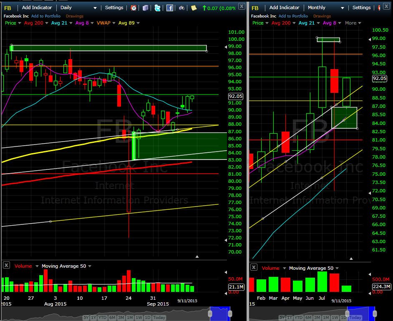Image resolution: width=393 pixels, height=321 pixels.
Task: Click the up triangle marker under monthly chart
Action: (351, 259)
